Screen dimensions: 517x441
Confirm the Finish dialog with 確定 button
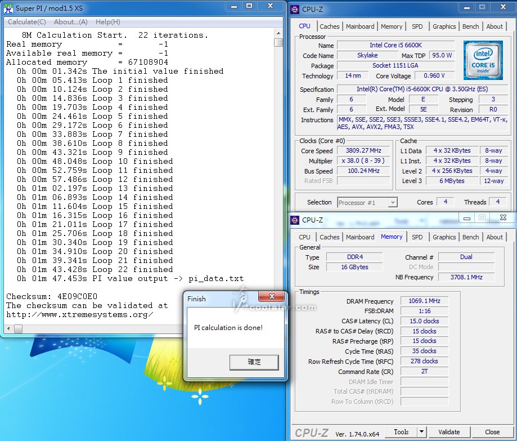pyautogui.click(x=254, y=362)
